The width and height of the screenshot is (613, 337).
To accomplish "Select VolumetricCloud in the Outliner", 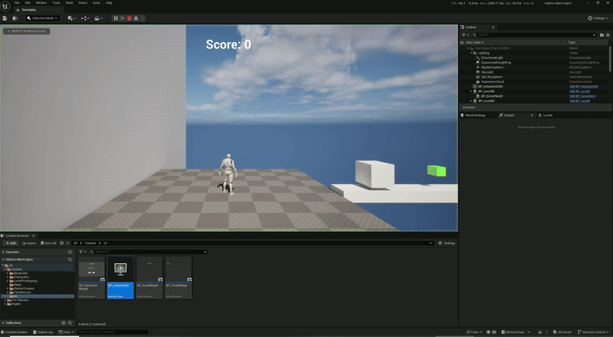I will click(x=492, y=81).
